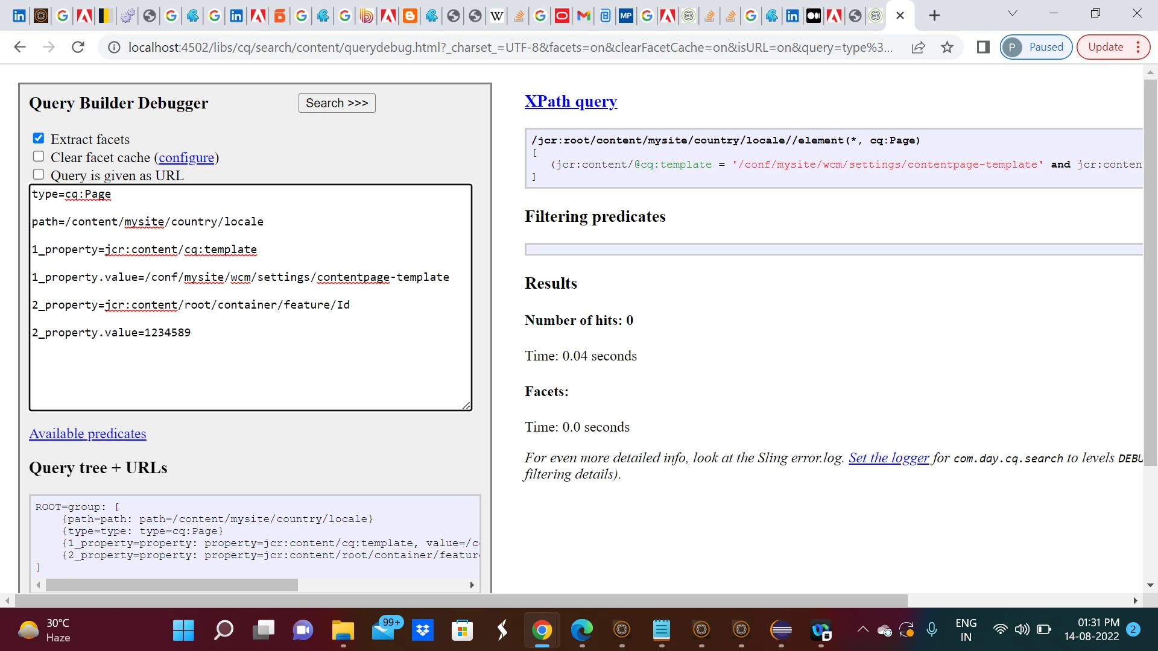Switch to the Gmail tab
Viewport: 1158px width, 651px height.
583,16
